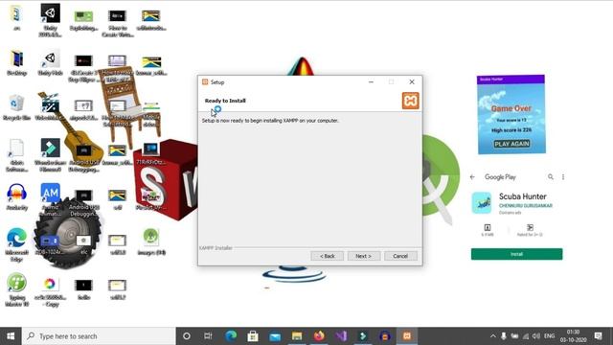Click the Back button in Setup
This screenshot has height=345, width=613.
point(328,256)
